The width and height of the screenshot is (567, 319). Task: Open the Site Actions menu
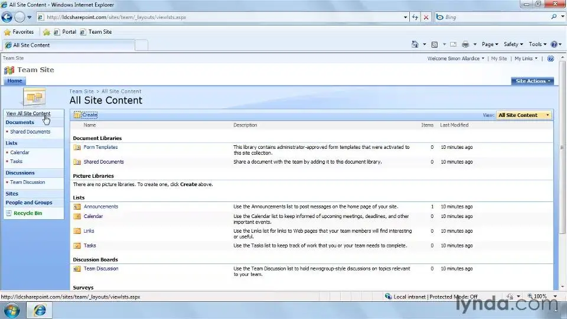click(x=533, y=81)
